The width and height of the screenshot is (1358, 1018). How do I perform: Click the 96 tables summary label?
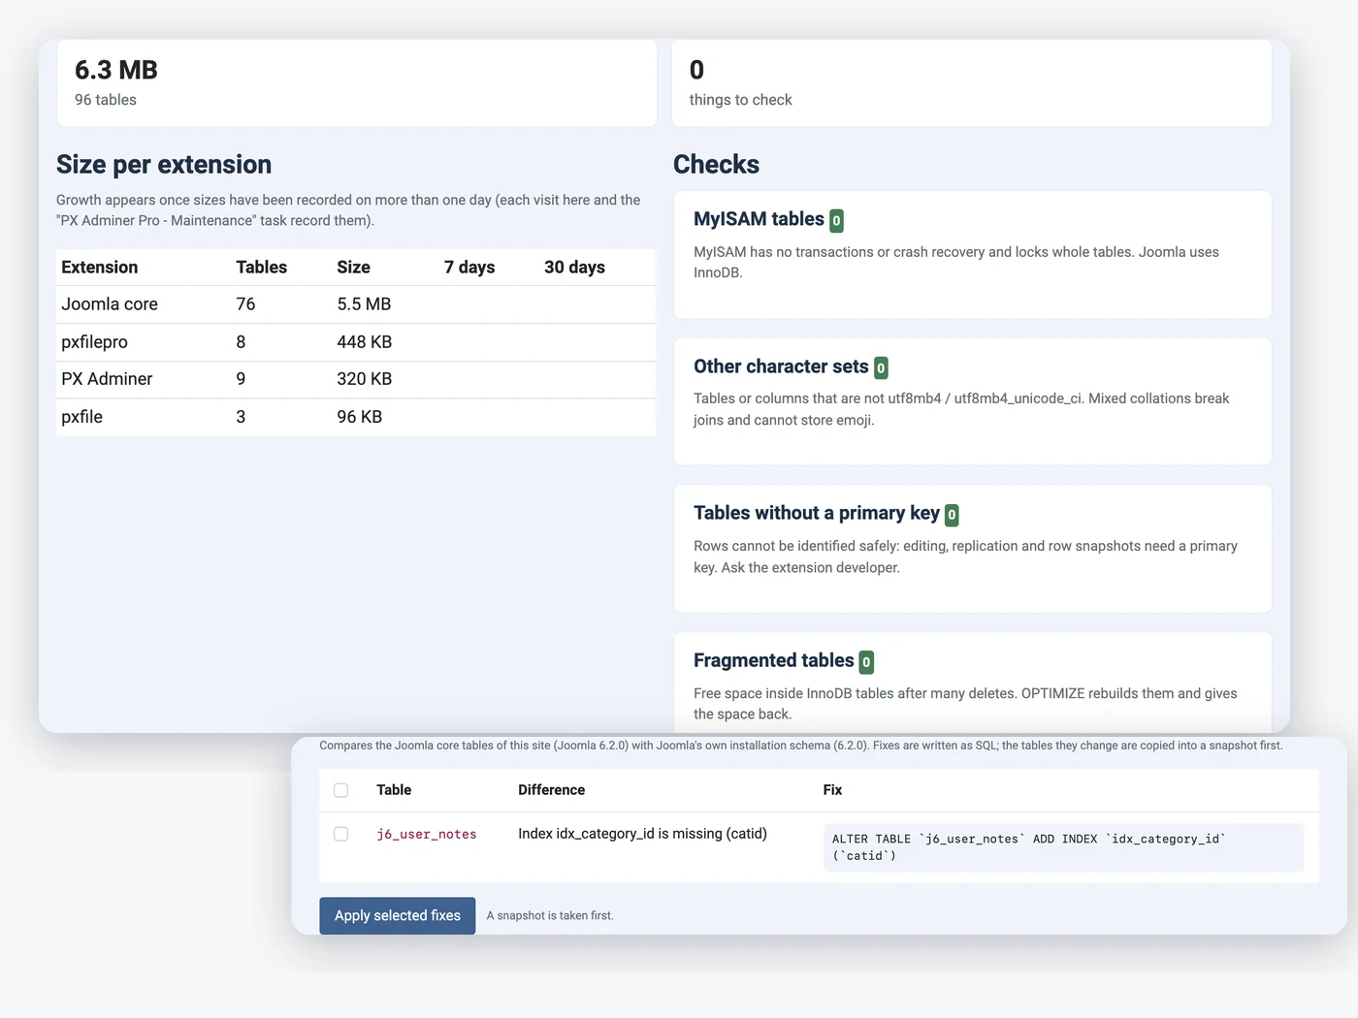click(x=106, y=100)
